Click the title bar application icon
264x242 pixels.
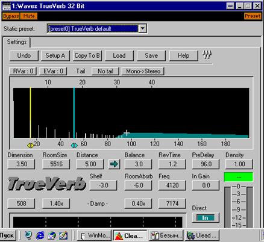pos(7,6)
